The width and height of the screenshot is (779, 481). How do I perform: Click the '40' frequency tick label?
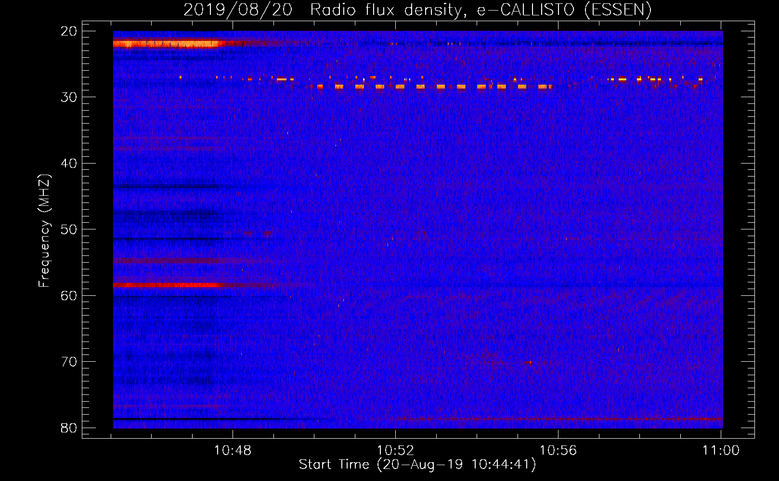(x=69, y=164)
